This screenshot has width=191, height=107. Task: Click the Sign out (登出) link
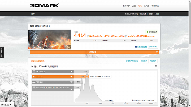pyautogui.click(x=157, y=14)
